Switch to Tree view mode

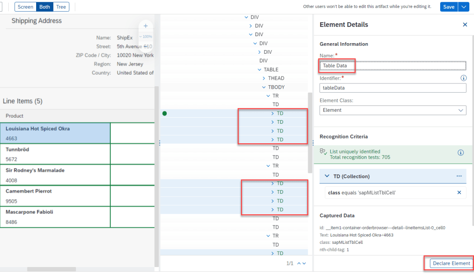(61, 7)
